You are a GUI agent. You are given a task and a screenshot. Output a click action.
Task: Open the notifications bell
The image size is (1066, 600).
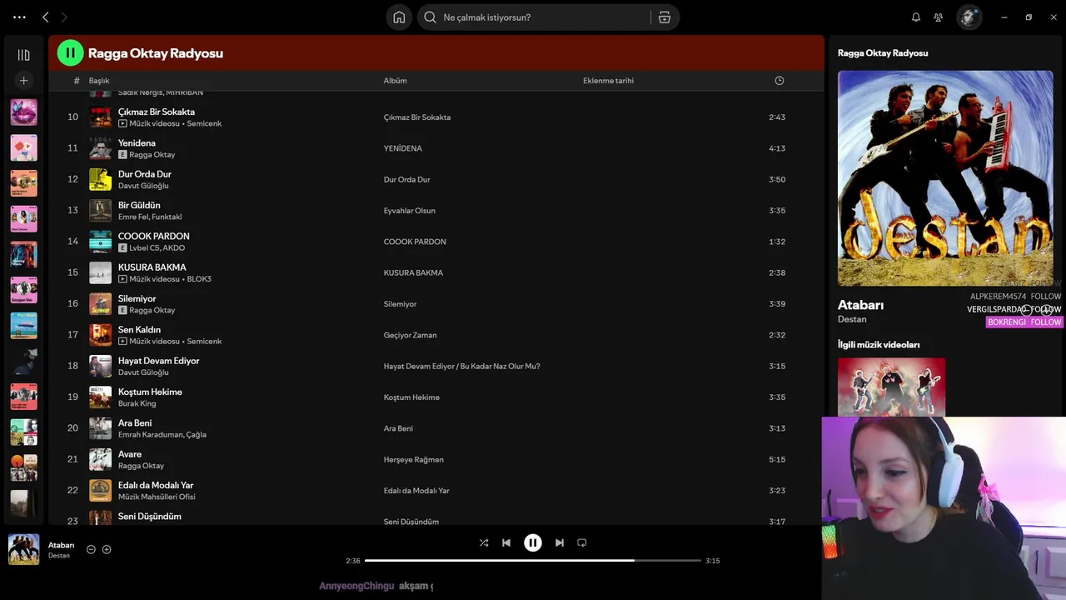point(916,17)
